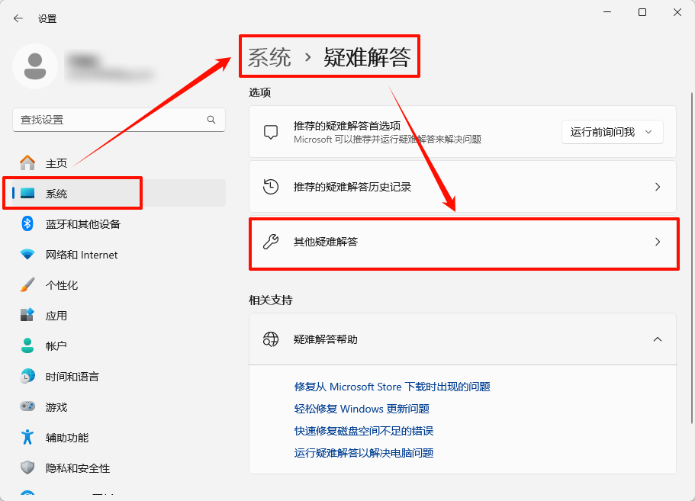Open 辅助功能 accessibility settings
Viewport: 695px width, 501px height.
tap(66, 438)
